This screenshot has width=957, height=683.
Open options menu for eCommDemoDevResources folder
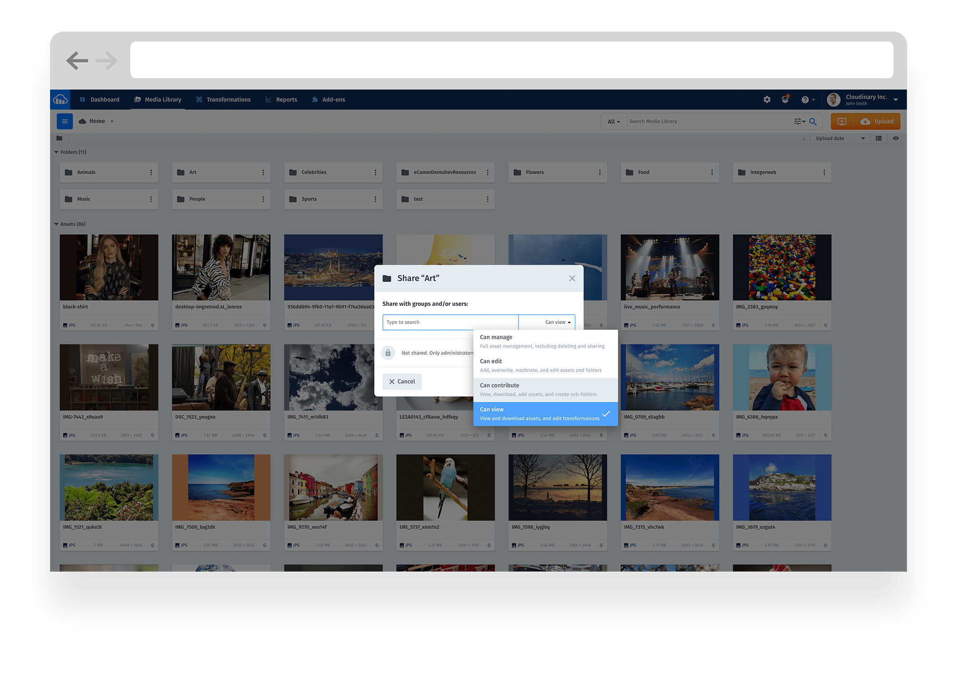pyautogui.click(x=488, y=172)
